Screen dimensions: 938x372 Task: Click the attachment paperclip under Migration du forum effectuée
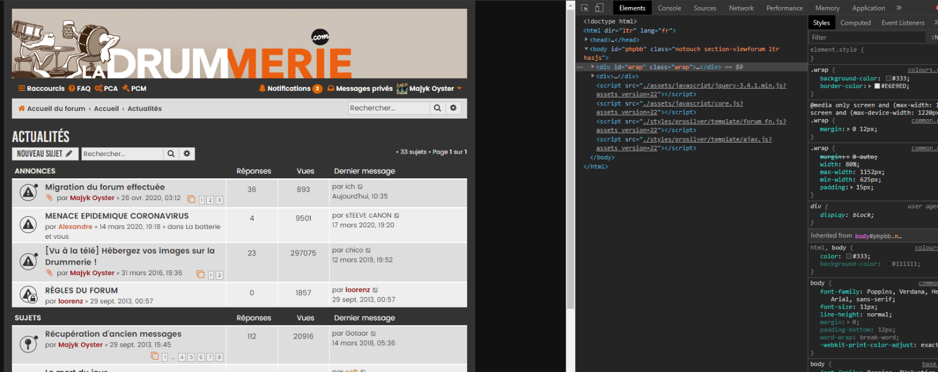click(49, 198)
